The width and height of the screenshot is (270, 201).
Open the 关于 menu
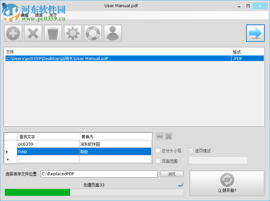tap(53, 15)
